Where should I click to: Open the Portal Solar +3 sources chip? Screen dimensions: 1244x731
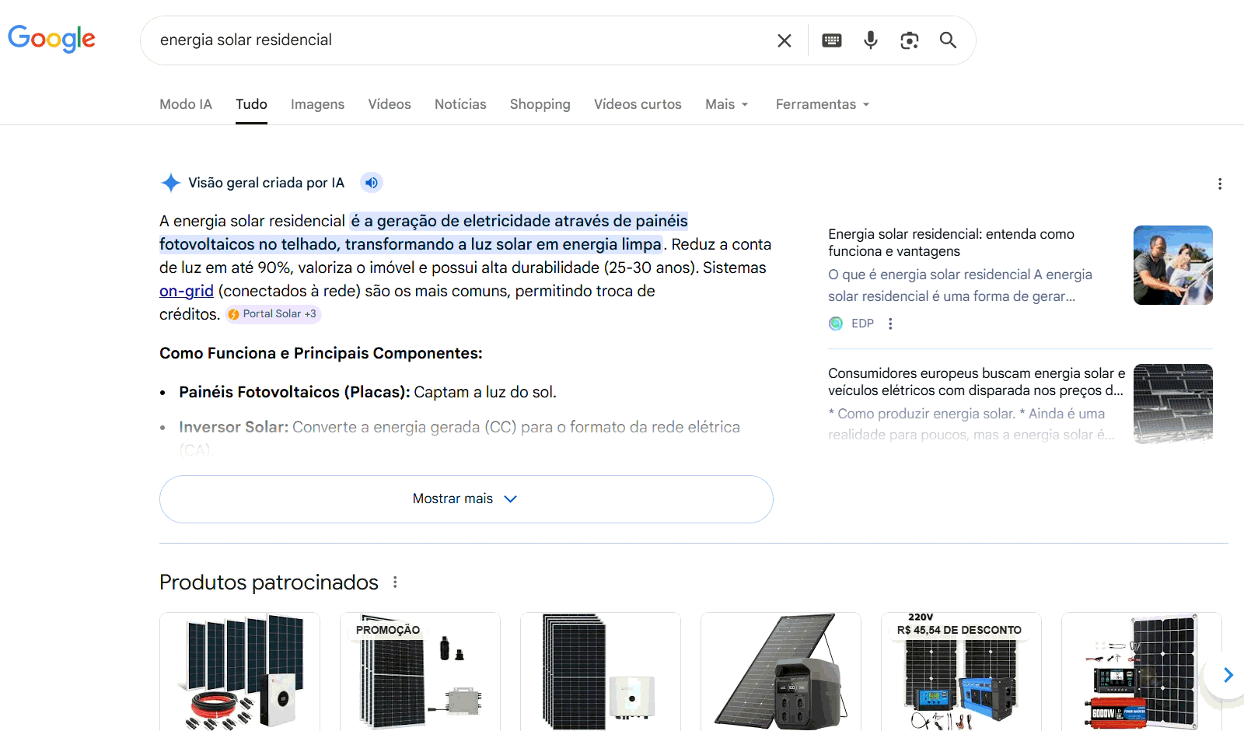(272, 313)
